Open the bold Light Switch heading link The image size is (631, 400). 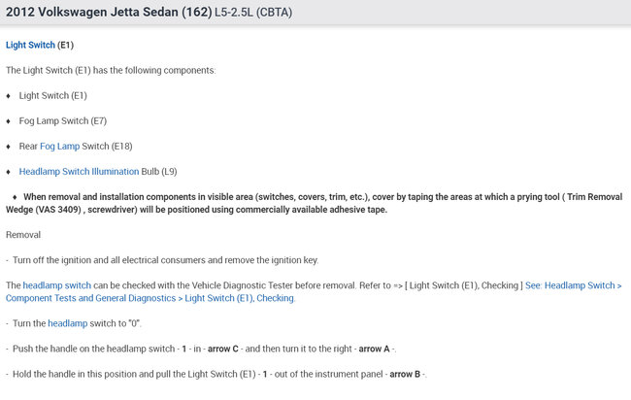click(30, 45)
